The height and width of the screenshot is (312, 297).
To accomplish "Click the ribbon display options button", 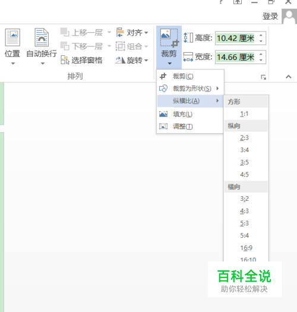I will coord(238,2).
